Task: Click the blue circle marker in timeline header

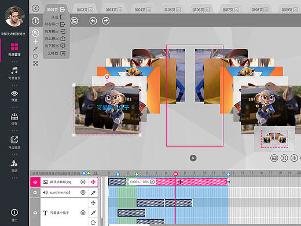Action: (x=84, y=173)
